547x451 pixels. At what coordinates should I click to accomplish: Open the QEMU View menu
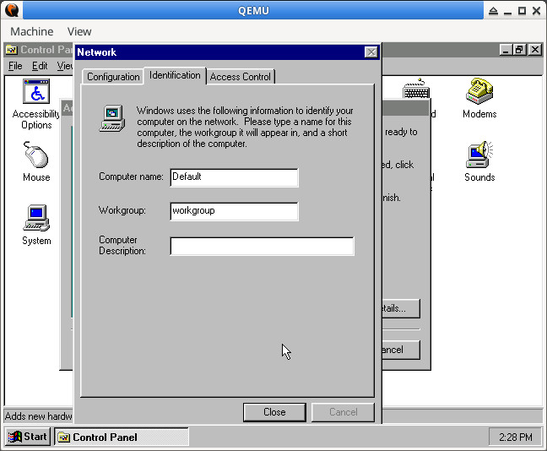[79, 31]
